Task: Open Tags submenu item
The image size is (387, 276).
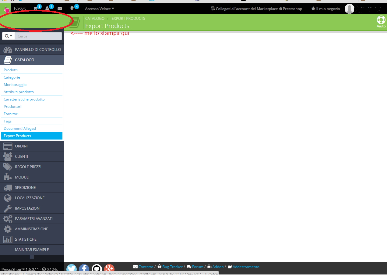Action: [8, 121]
